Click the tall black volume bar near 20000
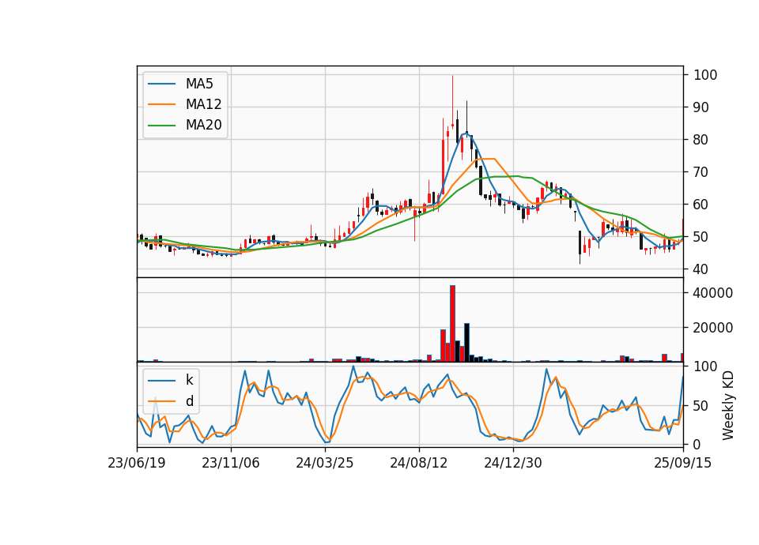Image resolution: width=759 pixels, height=545 pixels. 467,342
